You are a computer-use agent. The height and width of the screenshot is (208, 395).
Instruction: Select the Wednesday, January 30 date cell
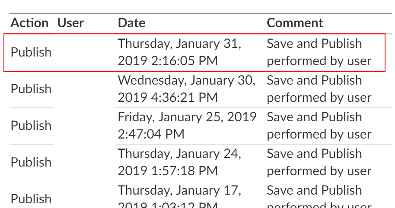[187, 89]
